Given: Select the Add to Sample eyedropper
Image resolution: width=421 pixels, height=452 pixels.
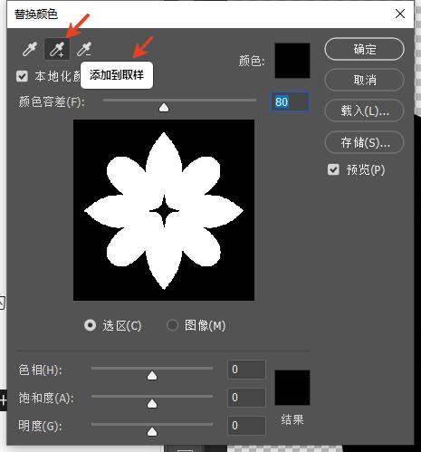Looking at the screenshot, I should click(x=57, y=49).
